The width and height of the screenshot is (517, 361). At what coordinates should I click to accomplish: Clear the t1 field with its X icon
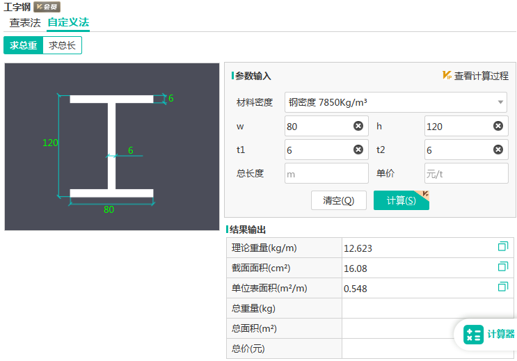point(358,150)
